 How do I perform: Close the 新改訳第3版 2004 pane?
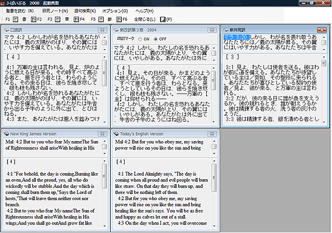[212, 30]
